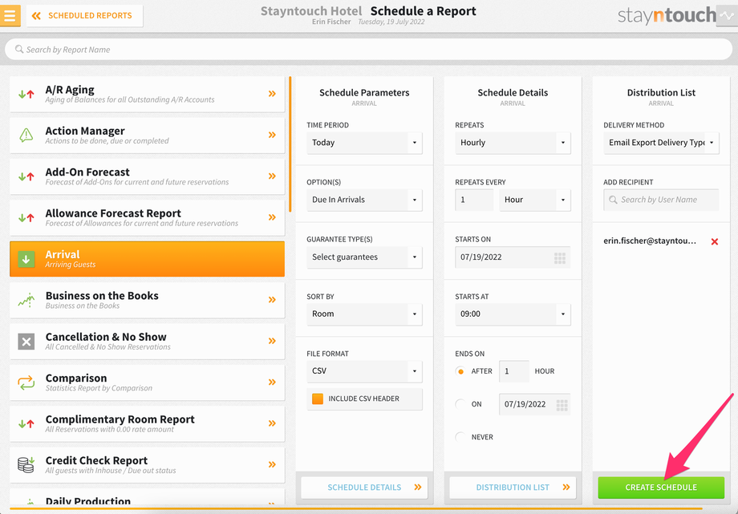This screenshot has height=514, width=738.
Task: Select the Action Manager report entry
Action: 147,135
